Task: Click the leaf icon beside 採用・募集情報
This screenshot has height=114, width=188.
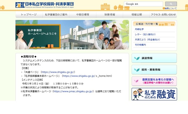Action: click(x=137, y=70)
